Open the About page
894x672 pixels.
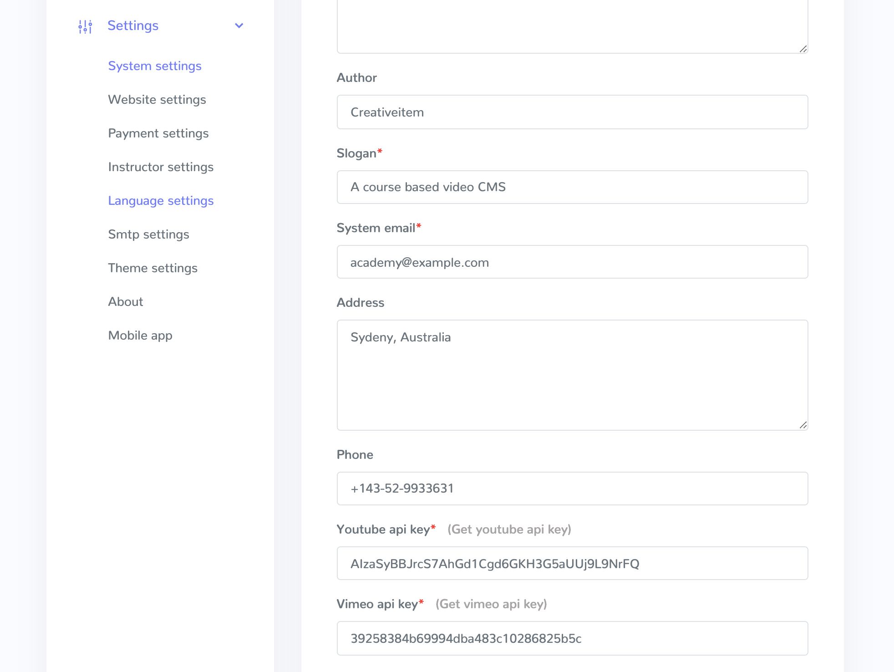pyautogui.click(x=126, y=302)
